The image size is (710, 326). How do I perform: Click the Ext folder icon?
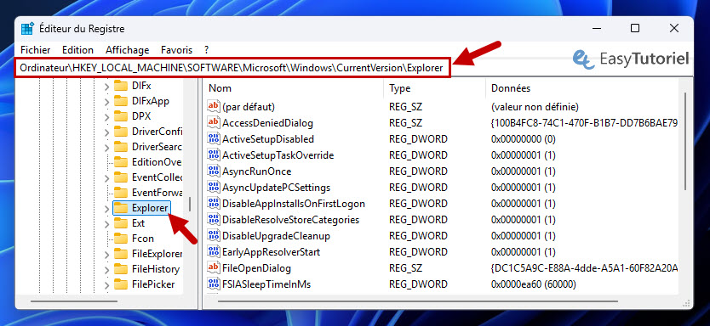120,223
